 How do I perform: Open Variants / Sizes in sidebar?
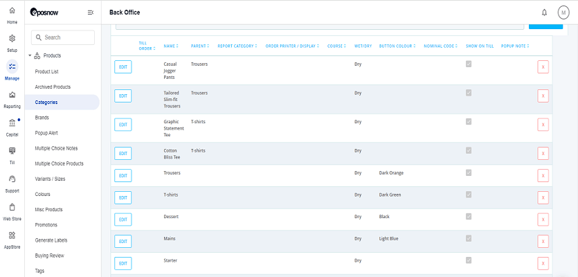coord(50,179)
